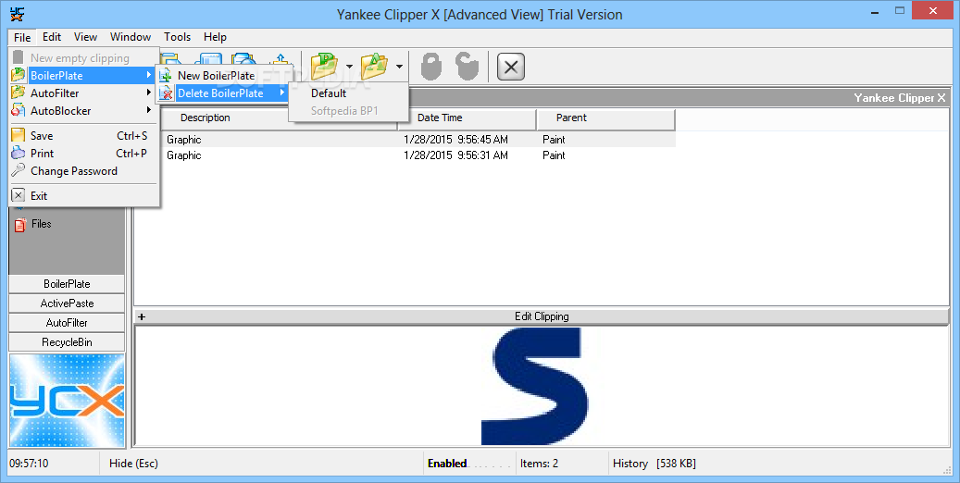Click the open padlock toolbar icon
Image resolution: width=960 pixels, height=483 pixels.
coord(468,66)
